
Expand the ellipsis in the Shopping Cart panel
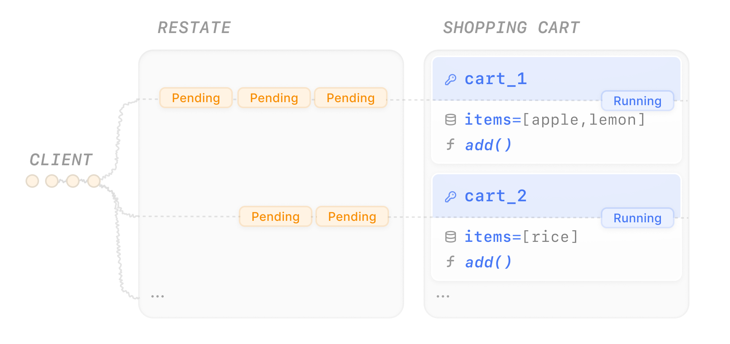tap(443, 296)
